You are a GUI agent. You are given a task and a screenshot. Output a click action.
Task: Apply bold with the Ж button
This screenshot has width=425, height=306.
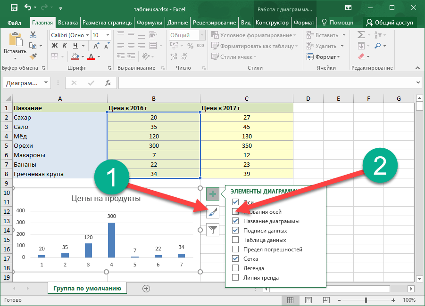tap(54, 46)
